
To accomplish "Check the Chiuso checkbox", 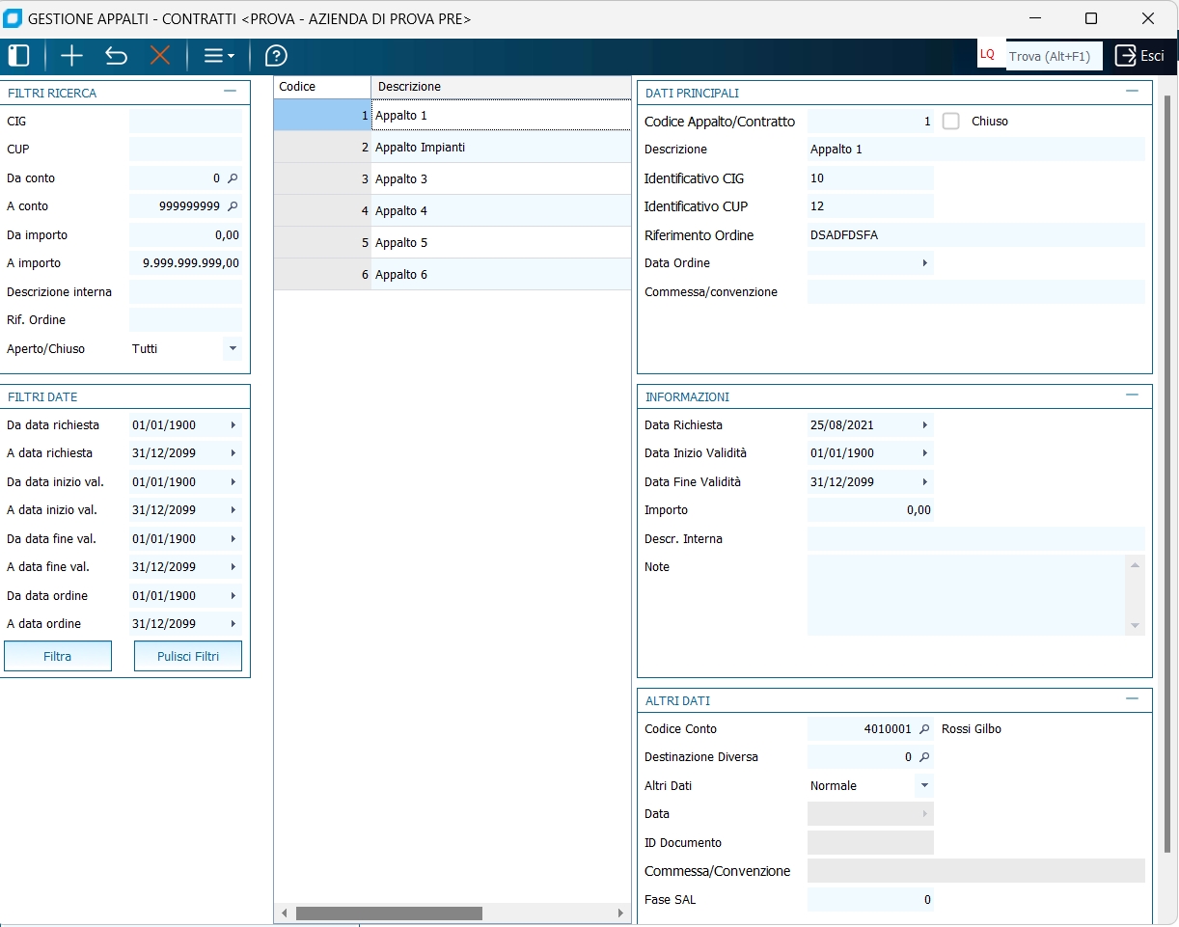I will (x=951, y=122).
